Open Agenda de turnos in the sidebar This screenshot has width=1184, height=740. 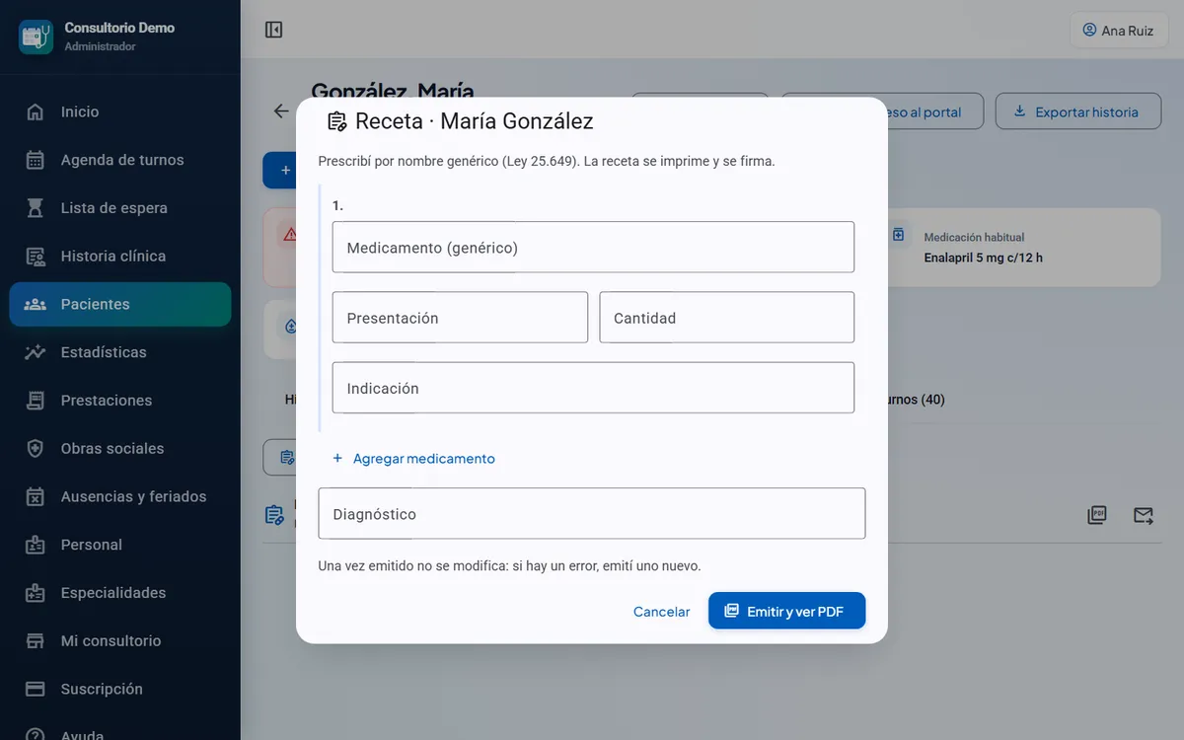pyautogui.click(x=120, y=160)
